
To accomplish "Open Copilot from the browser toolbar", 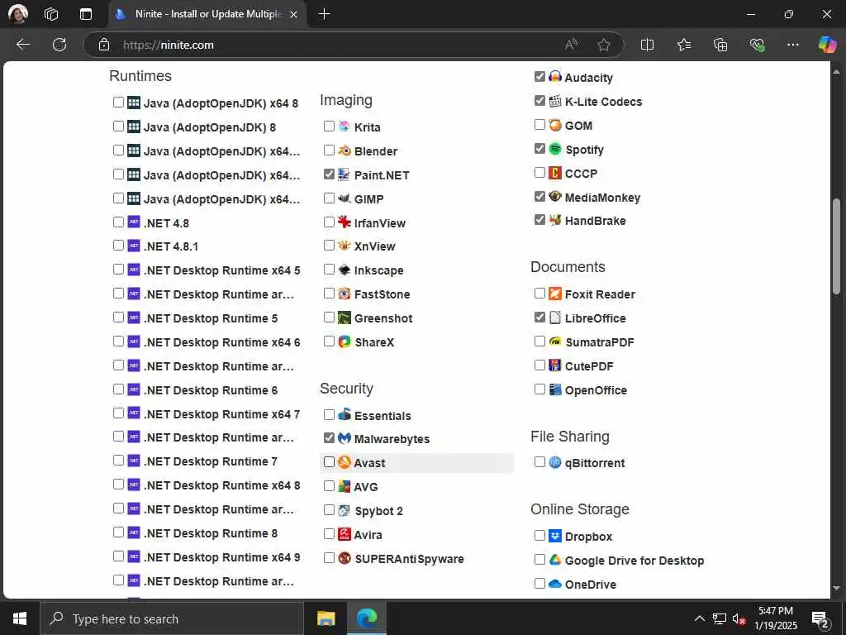I will pyautogui.click(x=827, y=45).
